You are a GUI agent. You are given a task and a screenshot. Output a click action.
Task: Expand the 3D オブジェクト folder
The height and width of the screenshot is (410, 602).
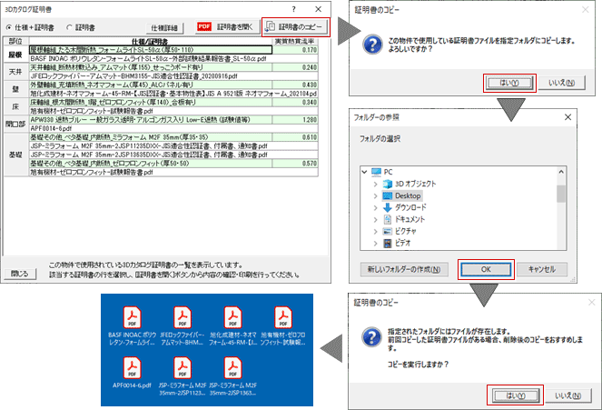(x=376, y=184)
